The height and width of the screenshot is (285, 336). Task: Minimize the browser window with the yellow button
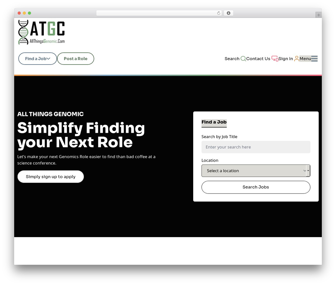pyautogui.click(x=24, y=13)
